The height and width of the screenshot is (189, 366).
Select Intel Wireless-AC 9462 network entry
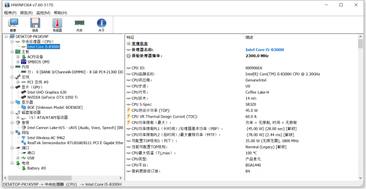[46, 138]
